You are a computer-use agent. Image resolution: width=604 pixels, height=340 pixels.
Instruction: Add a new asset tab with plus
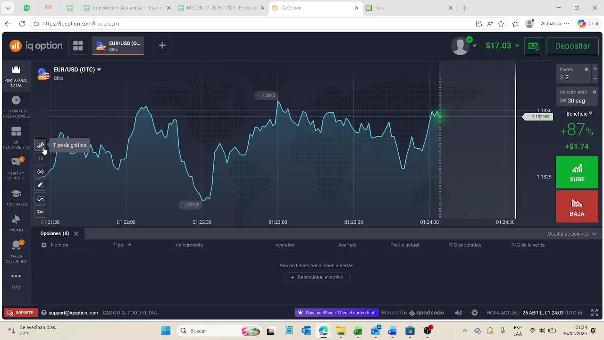click(x=162, y=45)
